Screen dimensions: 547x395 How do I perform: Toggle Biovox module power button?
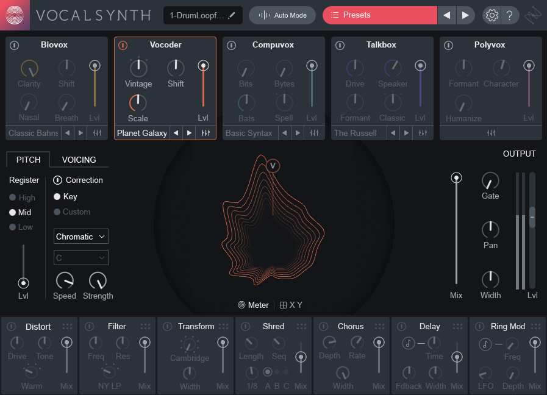14,45
